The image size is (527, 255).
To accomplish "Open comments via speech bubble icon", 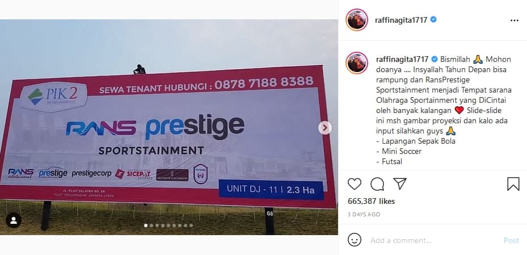I will 377,184.
